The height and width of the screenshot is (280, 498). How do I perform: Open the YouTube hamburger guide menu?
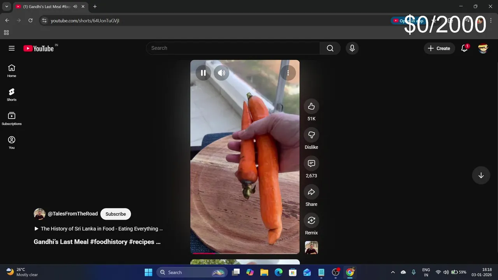[12, 48]
